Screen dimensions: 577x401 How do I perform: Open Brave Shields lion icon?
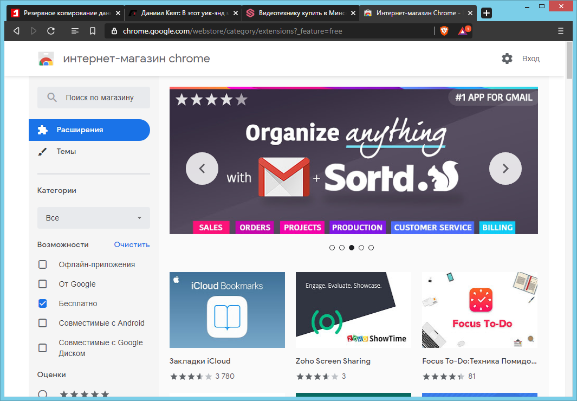tap(444, 31)
